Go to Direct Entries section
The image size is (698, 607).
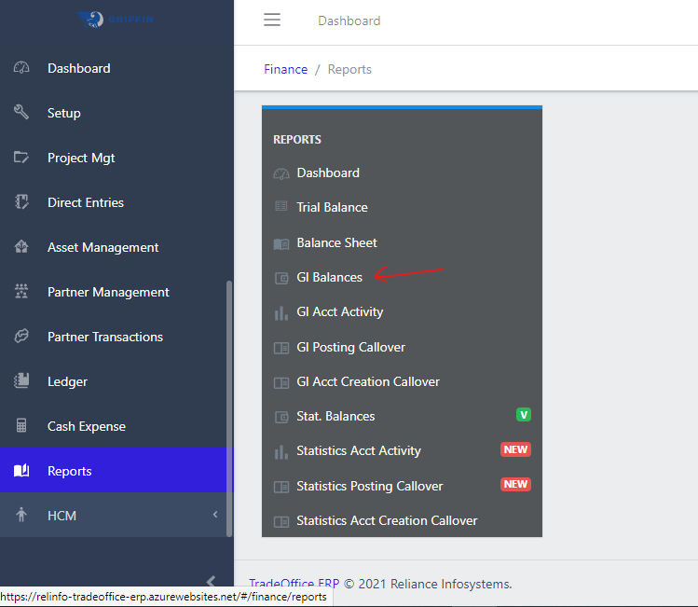(116, 202)
